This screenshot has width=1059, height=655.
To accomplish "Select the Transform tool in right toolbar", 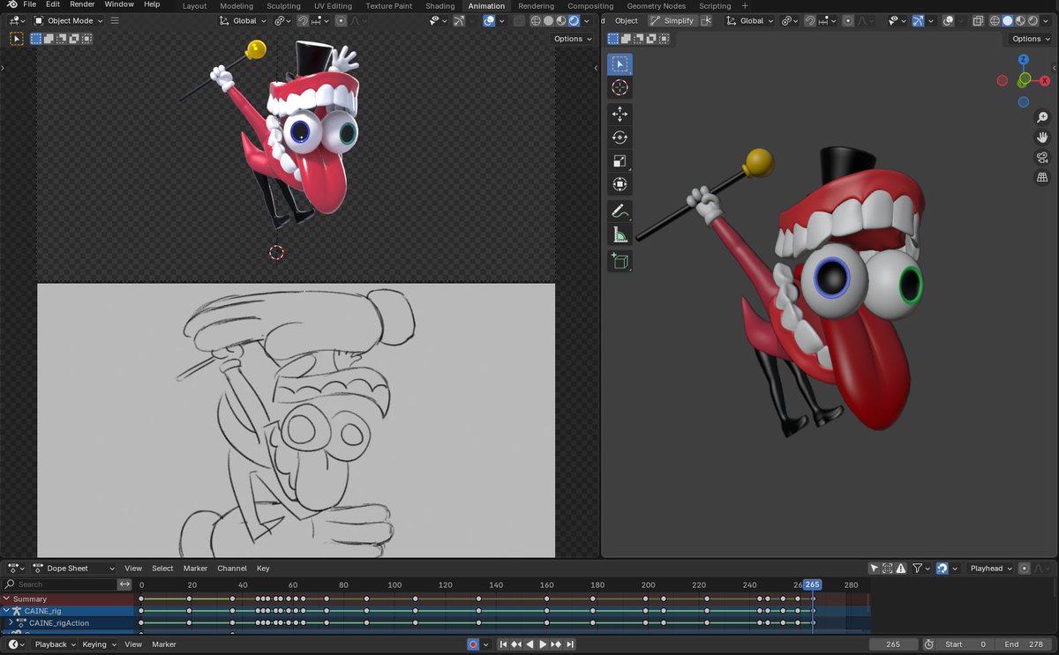I will point(620,185).
